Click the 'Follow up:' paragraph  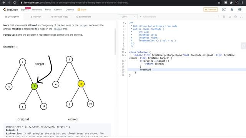[43, 35]
